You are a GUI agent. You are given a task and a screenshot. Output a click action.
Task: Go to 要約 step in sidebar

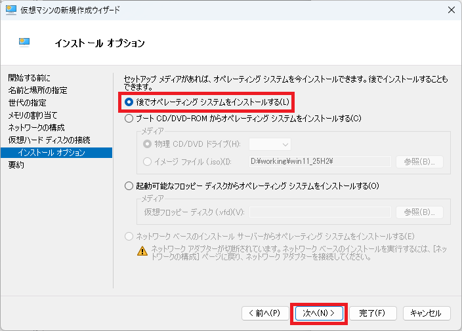[x=16, y=165]
